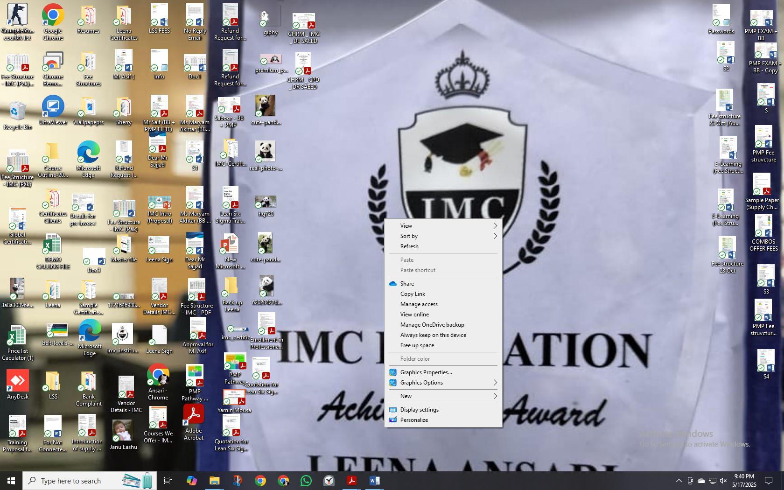Expand the Sort by submenu

[443, 236]
